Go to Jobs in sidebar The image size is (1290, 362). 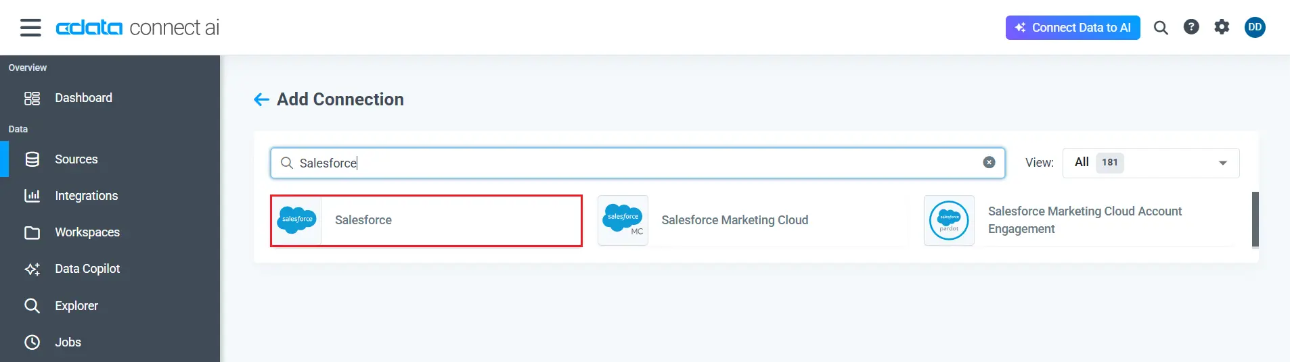point(68,342)
